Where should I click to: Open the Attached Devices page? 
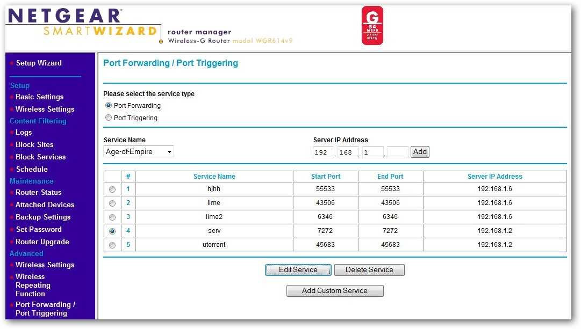point(42,204)
